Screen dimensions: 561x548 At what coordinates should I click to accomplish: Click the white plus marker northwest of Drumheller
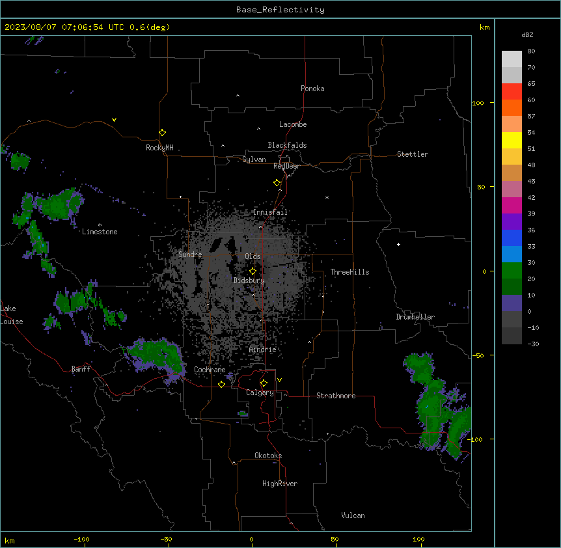tap(398, 244)
